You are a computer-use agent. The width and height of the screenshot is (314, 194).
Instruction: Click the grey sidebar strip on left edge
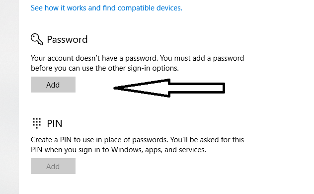tap(9, 97)
